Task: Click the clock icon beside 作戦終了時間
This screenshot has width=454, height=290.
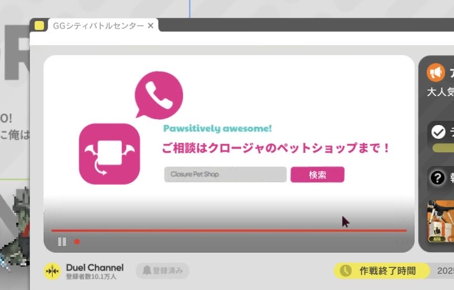Action: [345, 271]
